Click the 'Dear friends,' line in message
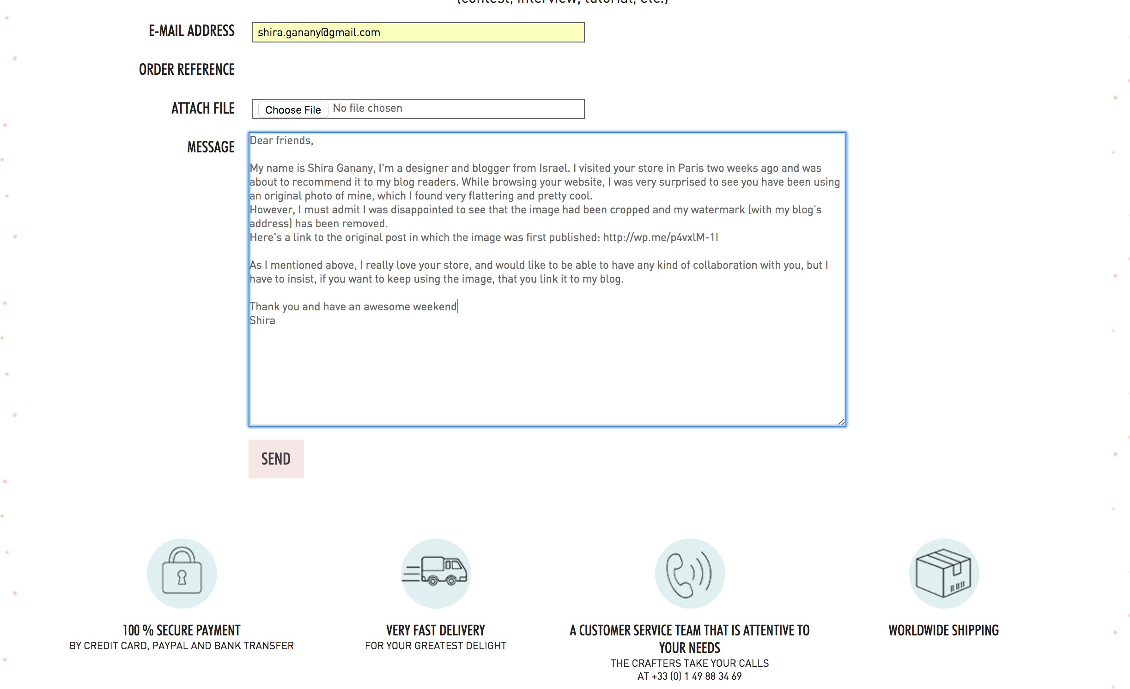The image size is (1130, 689). 282,140
